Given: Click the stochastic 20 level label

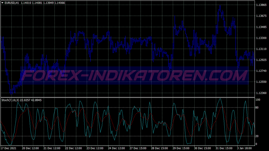Looking at the screenshot, I should click(x=257, y=136).
